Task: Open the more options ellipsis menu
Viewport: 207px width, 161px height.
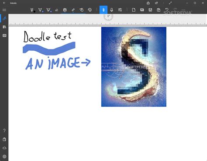Action: point(183,10)
